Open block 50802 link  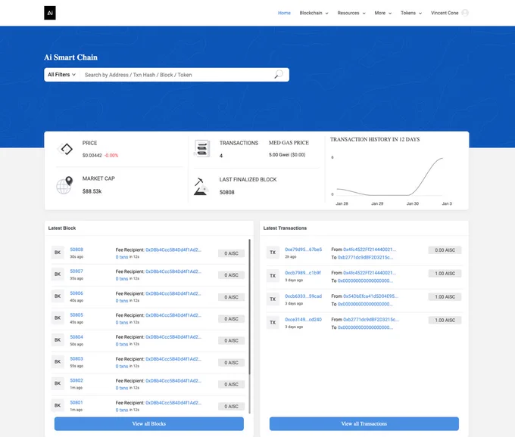click(76, 380)
